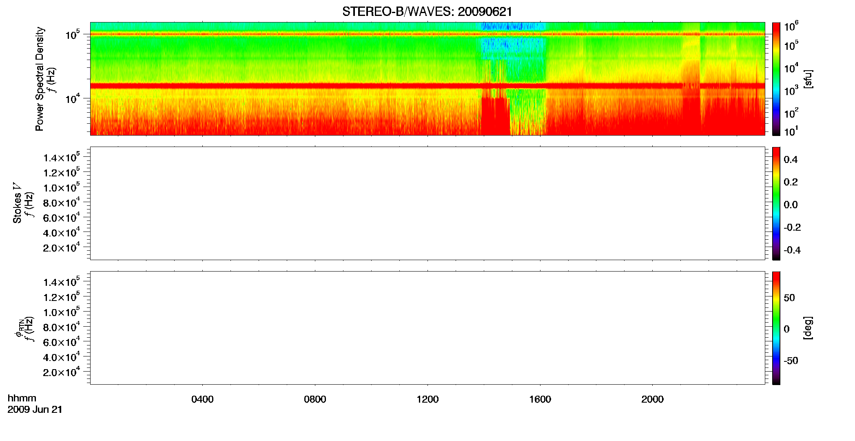Click the 2000 time tick label

point(652,399)
